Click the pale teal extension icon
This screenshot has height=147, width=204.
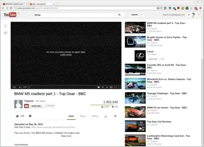pyautogui.click(x=191, y=8)
